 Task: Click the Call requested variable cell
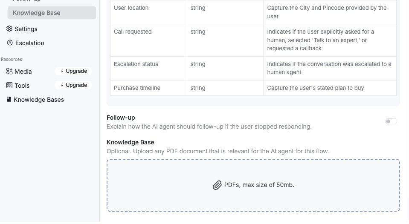coord(133,32)
